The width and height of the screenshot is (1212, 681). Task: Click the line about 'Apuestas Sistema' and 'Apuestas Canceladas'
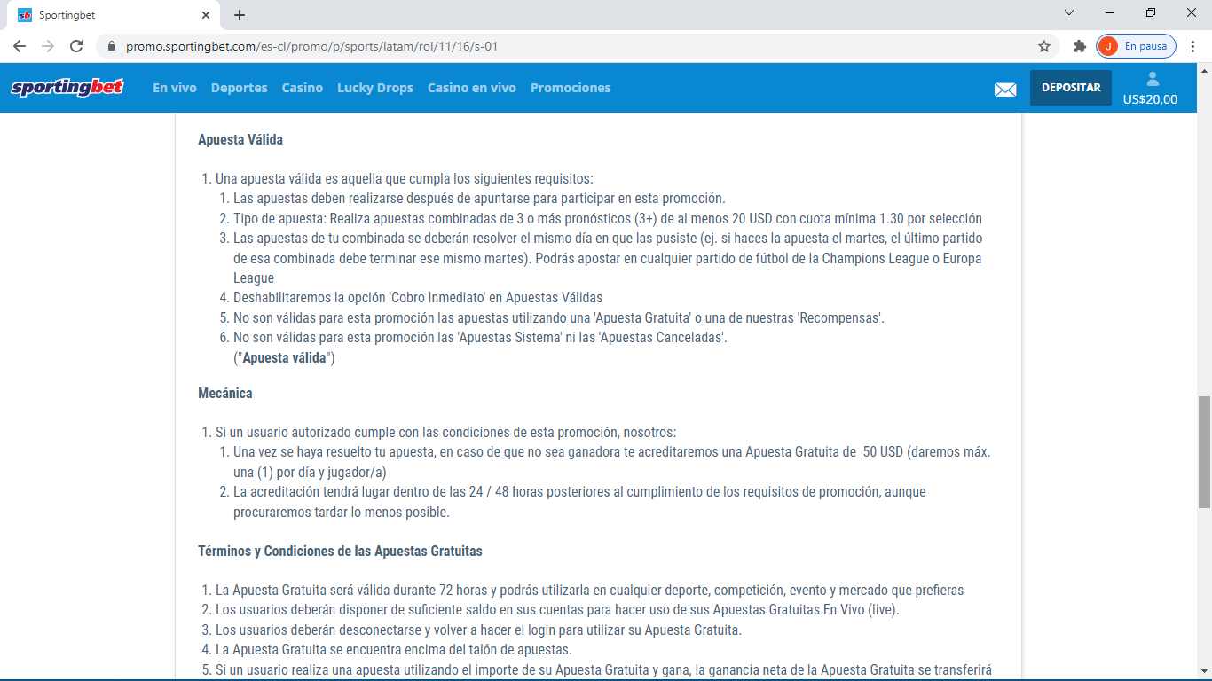point(480,337)
